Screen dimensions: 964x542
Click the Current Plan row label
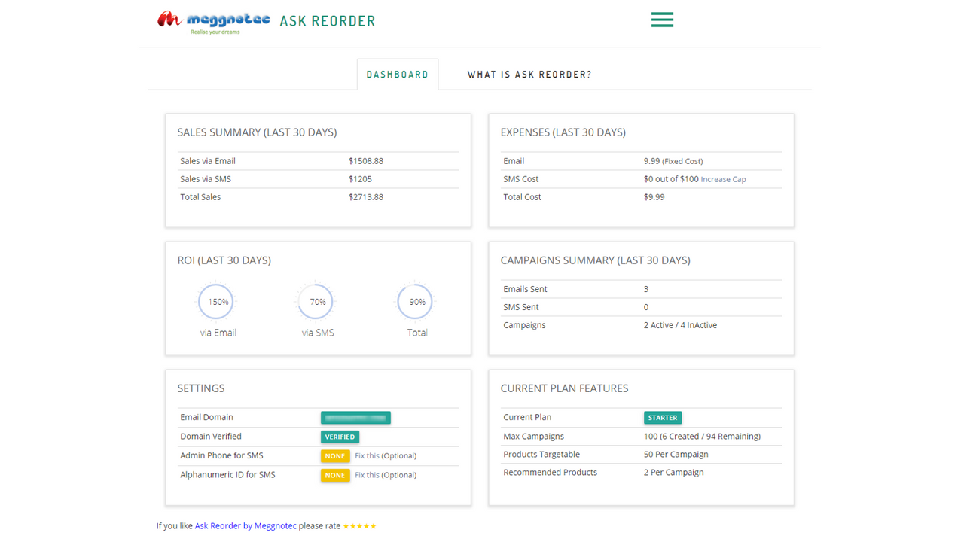527,417
